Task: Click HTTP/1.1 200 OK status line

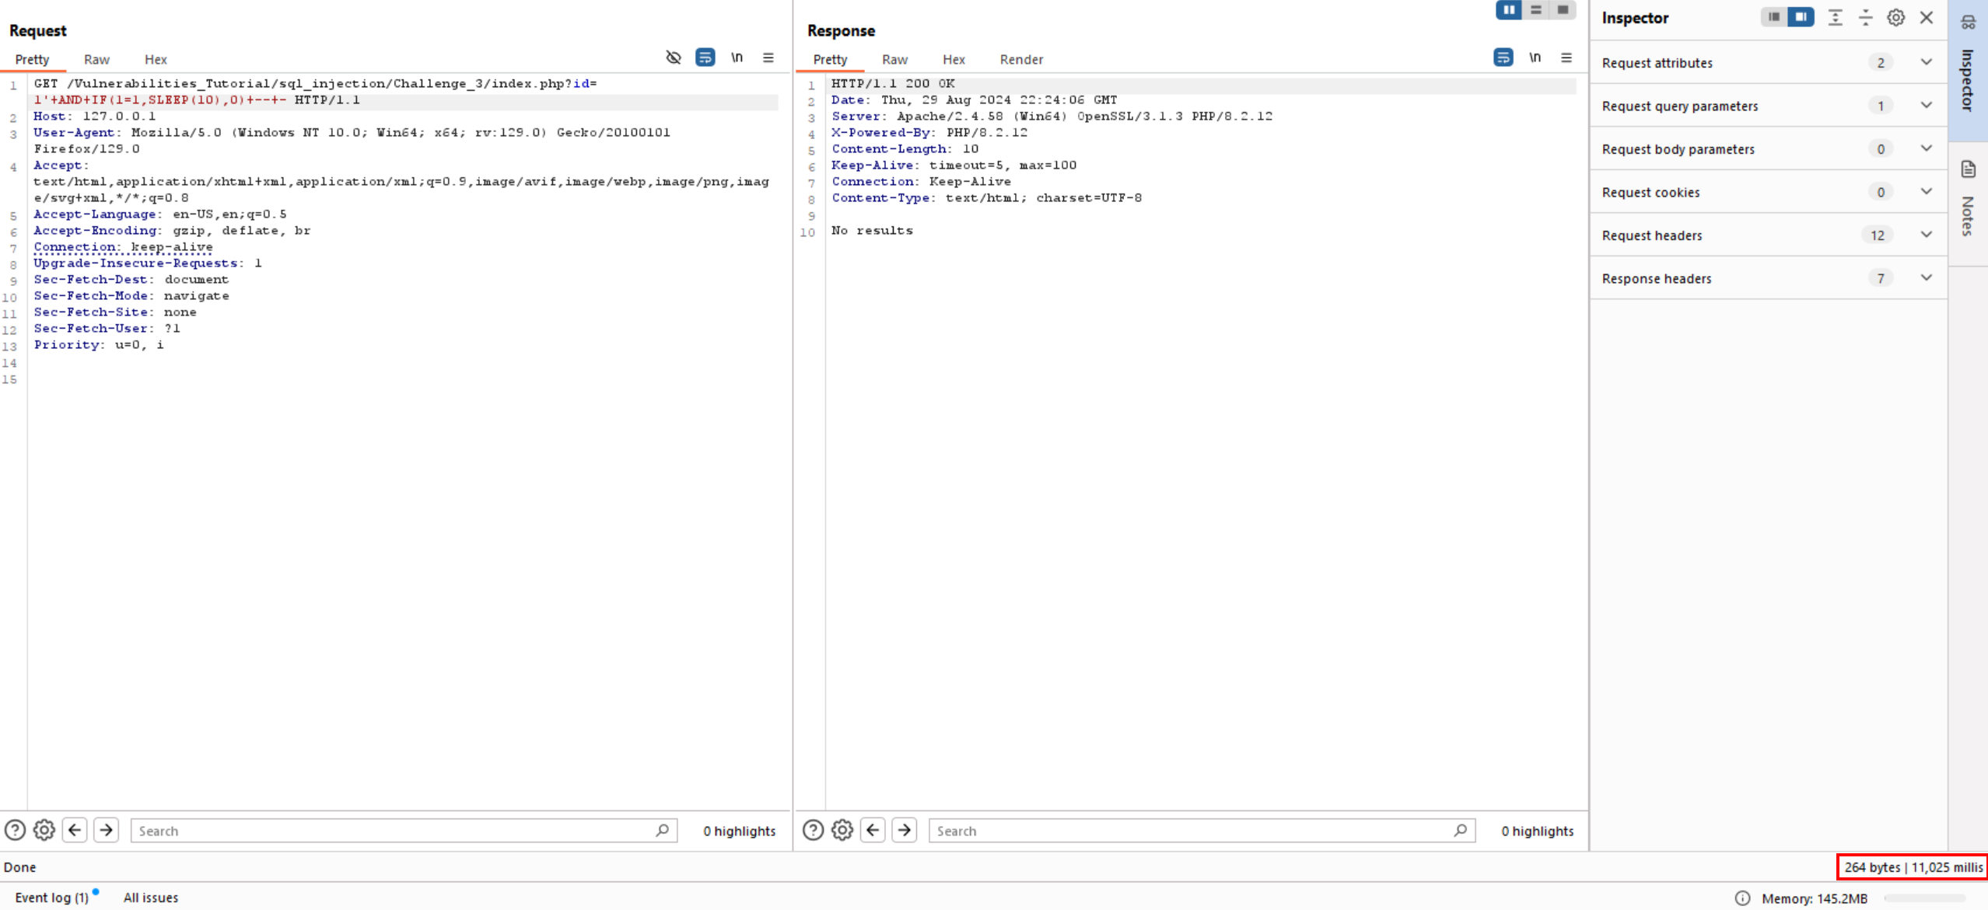Action: tap(893, 84)
